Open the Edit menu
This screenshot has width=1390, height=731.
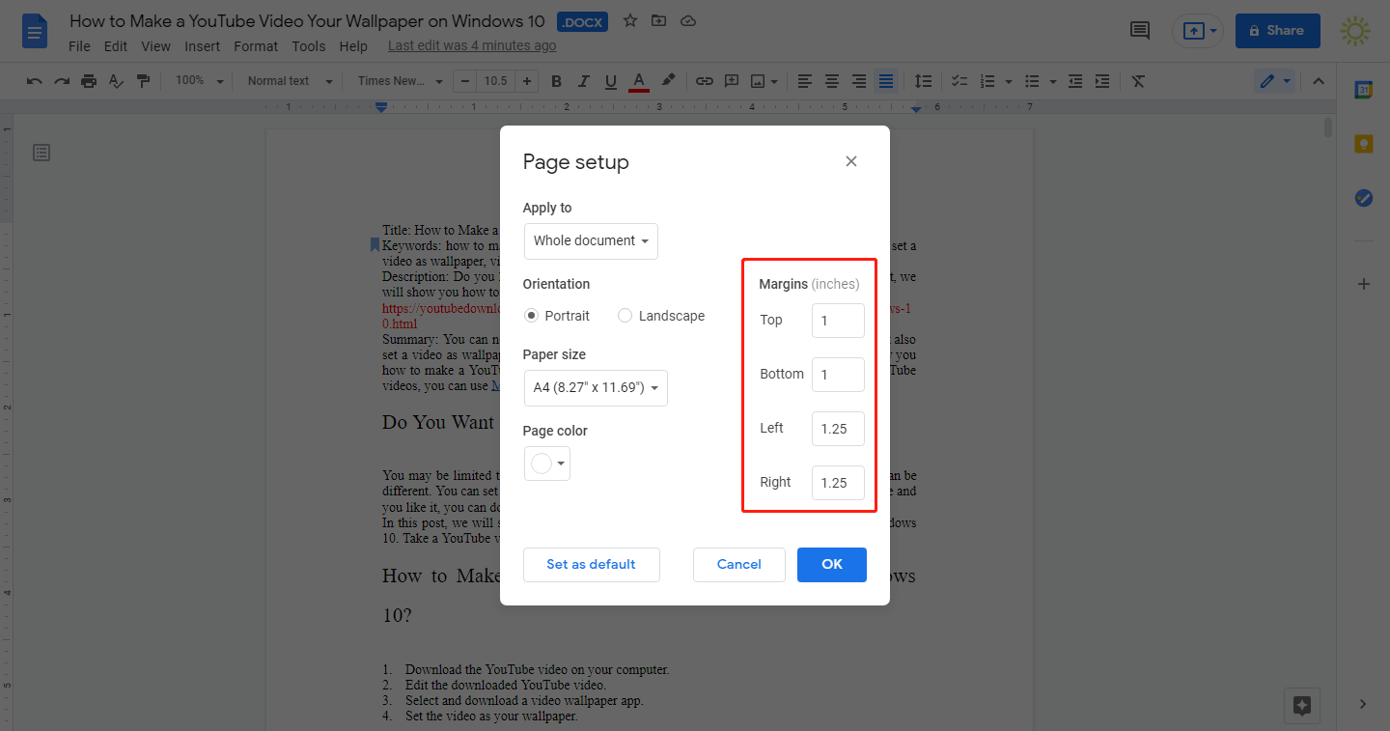[116, 46]
